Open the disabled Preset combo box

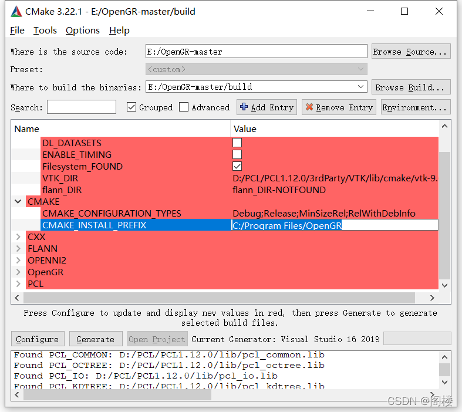257,69
